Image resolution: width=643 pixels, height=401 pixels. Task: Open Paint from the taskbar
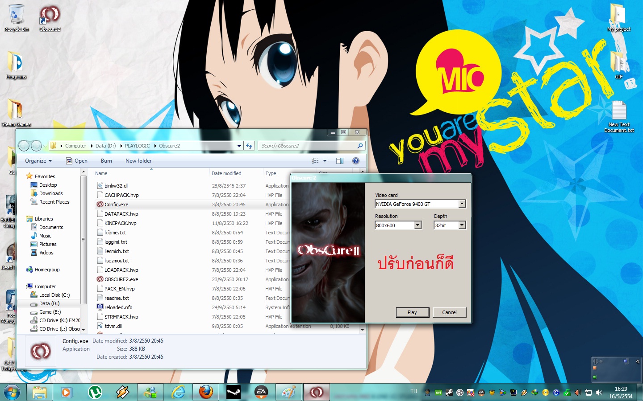(289, 392)
